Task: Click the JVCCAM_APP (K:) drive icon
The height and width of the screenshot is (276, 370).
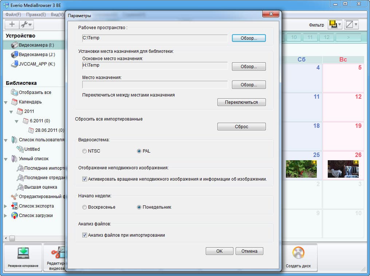Action: pos(15,64)
